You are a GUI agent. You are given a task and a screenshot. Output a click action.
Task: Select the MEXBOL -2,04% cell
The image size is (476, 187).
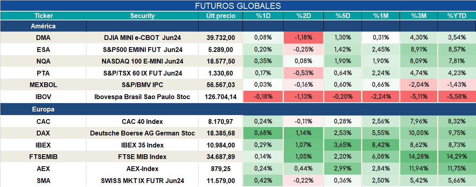418,85
